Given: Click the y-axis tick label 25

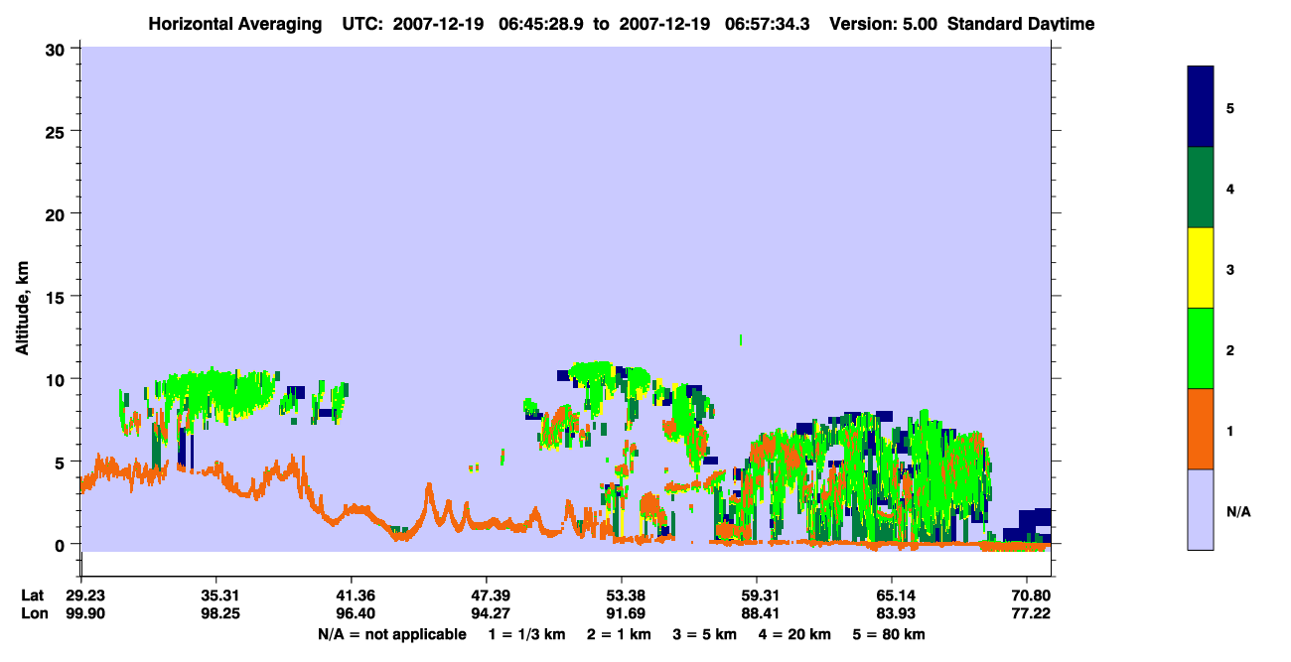Looking at the screenshot, I should [58, 131].
